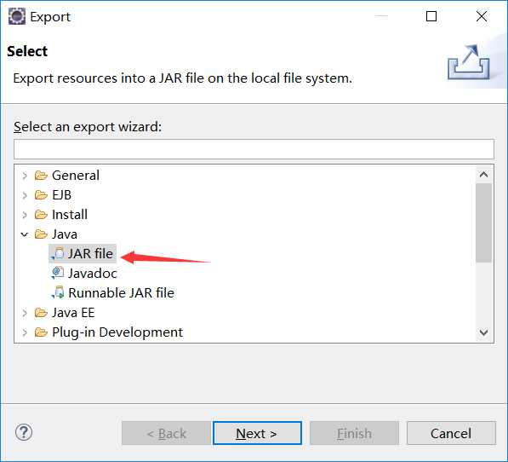Expand the Plug-in Development category

tap(25, 332)
